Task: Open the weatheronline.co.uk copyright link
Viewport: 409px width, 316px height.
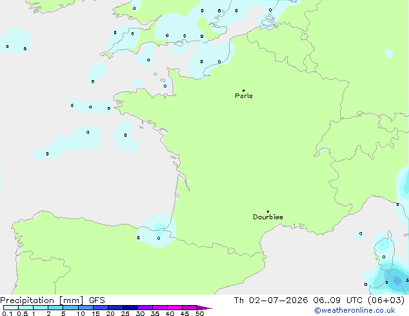Action: coord(355,310)
